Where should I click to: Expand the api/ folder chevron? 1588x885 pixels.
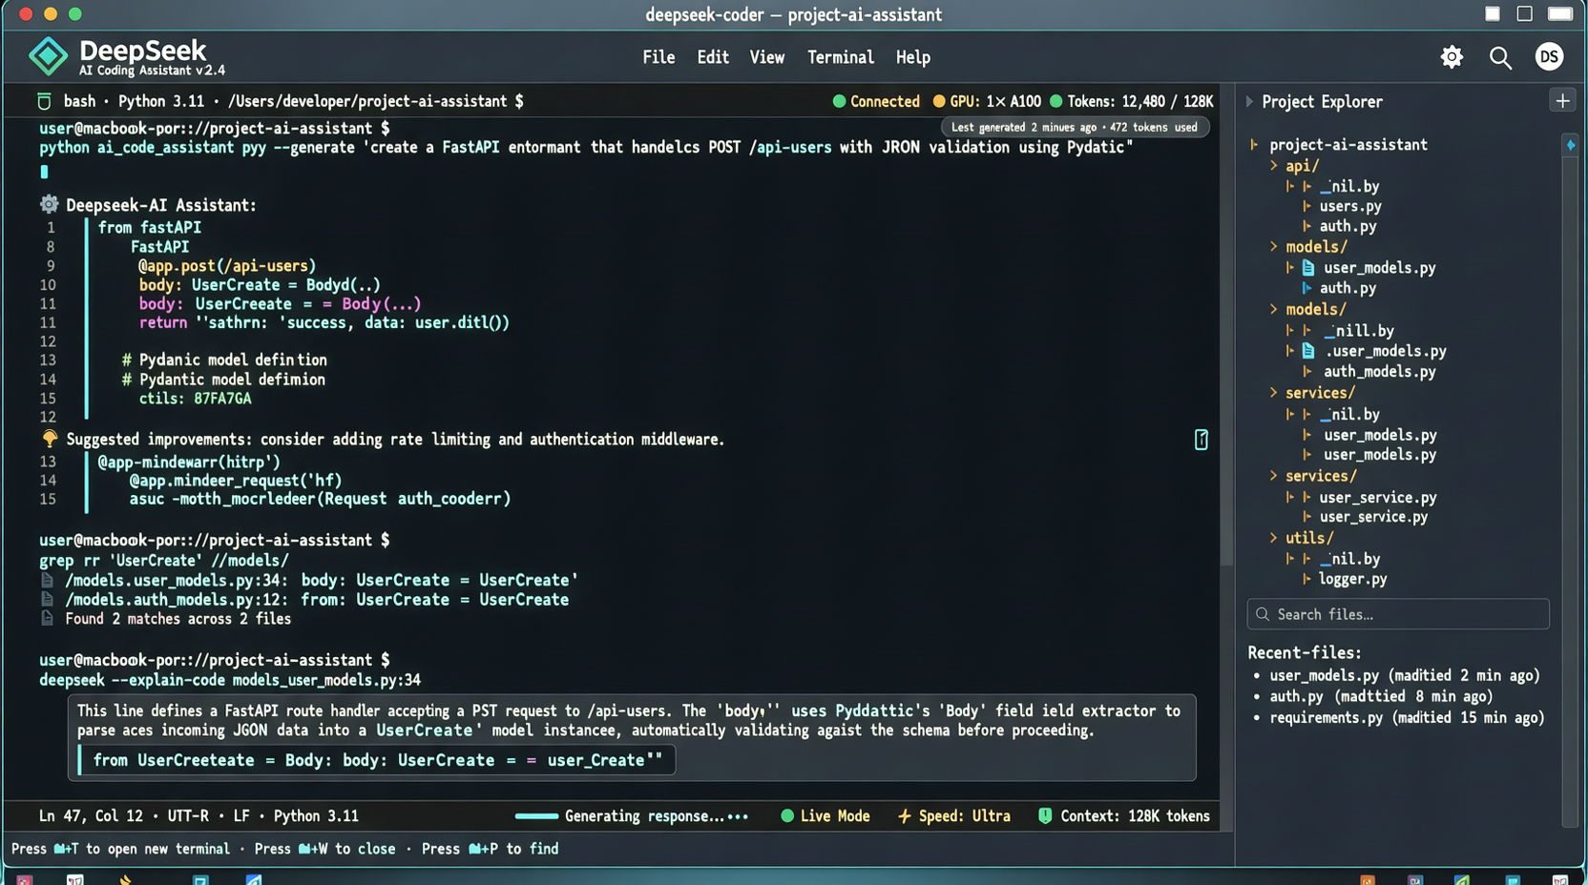click(1273, 166)
